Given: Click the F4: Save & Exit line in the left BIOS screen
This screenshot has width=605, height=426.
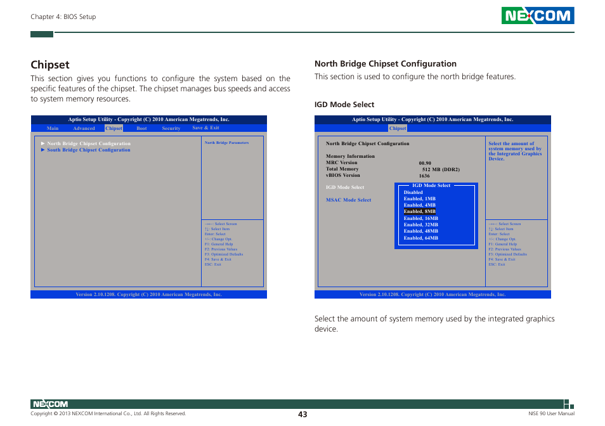Looking at the screenshot, I should pos(218,259).
